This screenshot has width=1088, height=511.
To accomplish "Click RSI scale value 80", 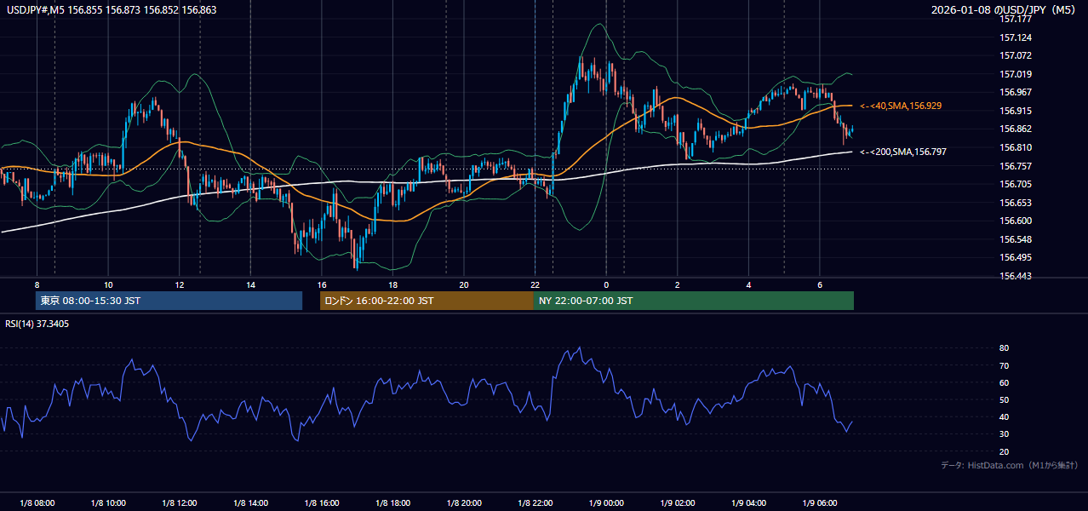I will (1004, 348).
